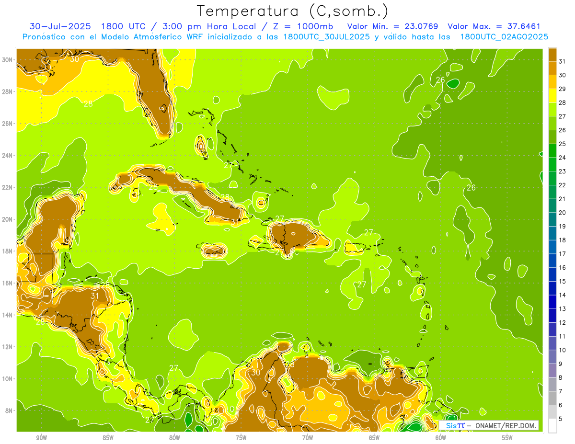Screen dimensions: 575x444
Task: Click the "22N" latitude axis label
Action: coord(8,187)
